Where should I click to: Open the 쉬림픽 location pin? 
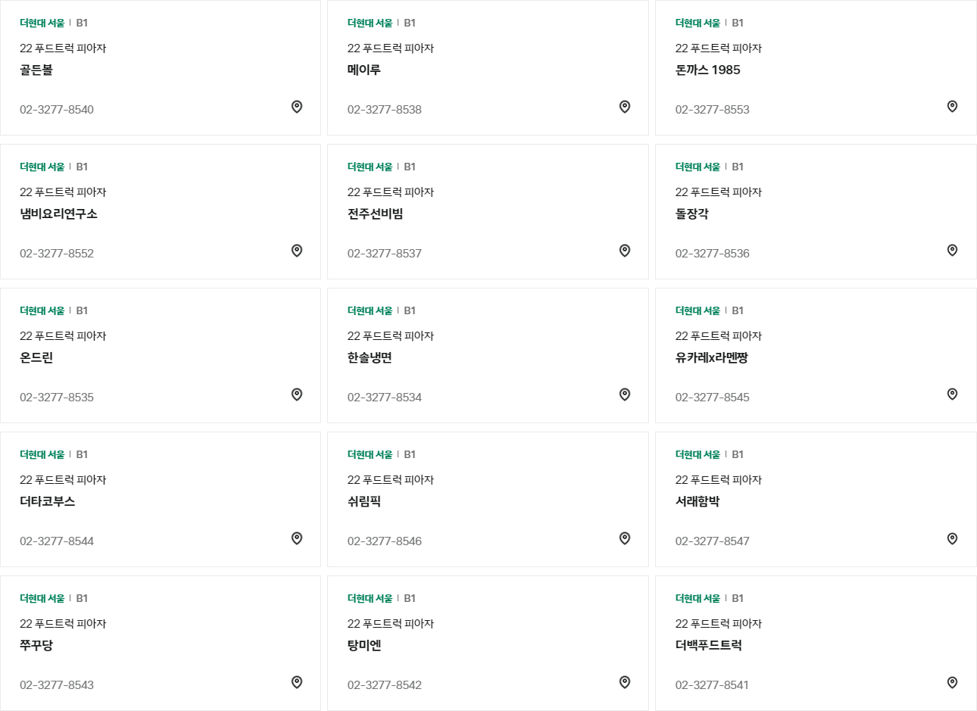pyautogui.click(x=625, y=538)
